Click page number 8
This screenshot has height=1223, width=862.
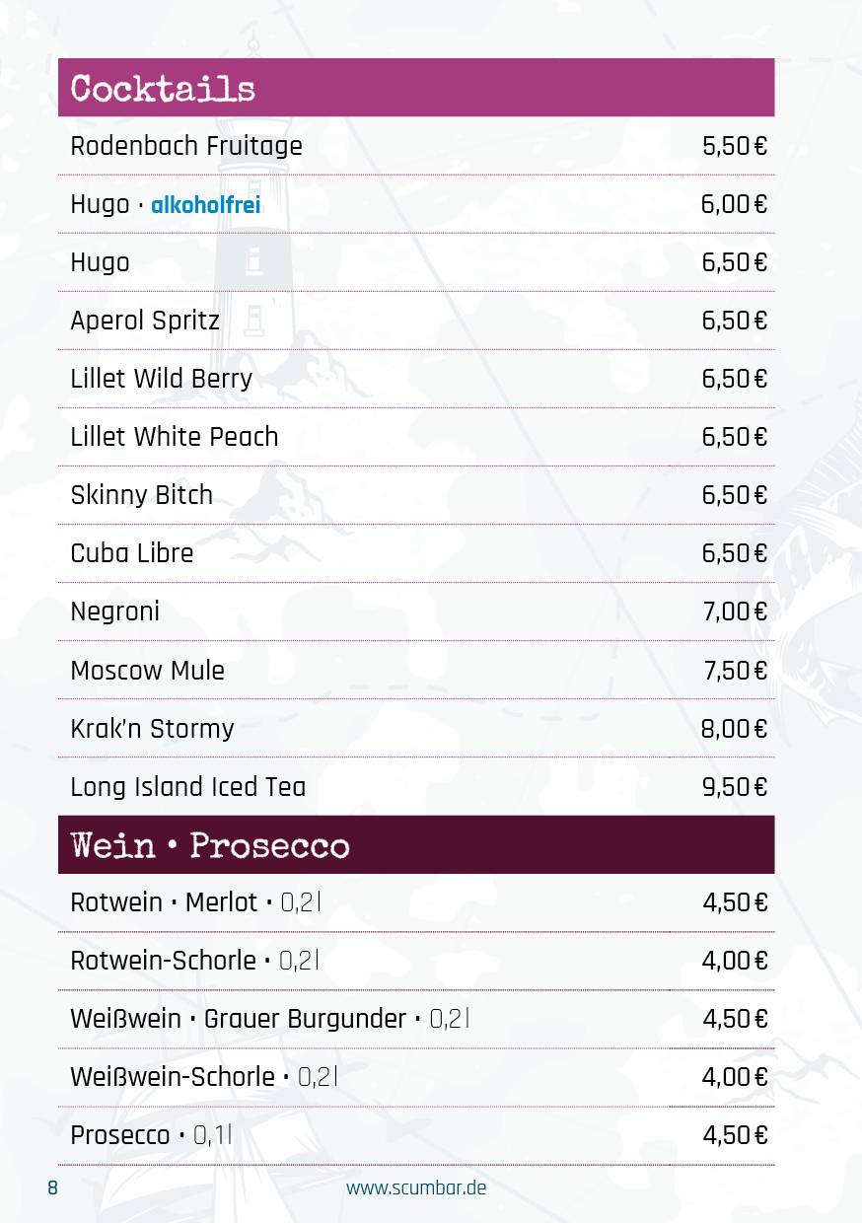pos(52,1187)
